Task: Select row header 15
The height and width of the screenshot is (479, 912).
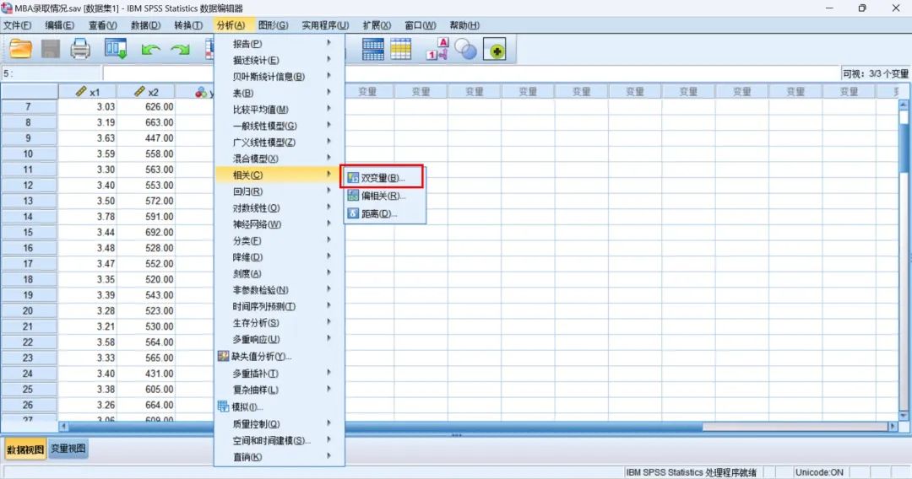Action: (x=29, y=232)
